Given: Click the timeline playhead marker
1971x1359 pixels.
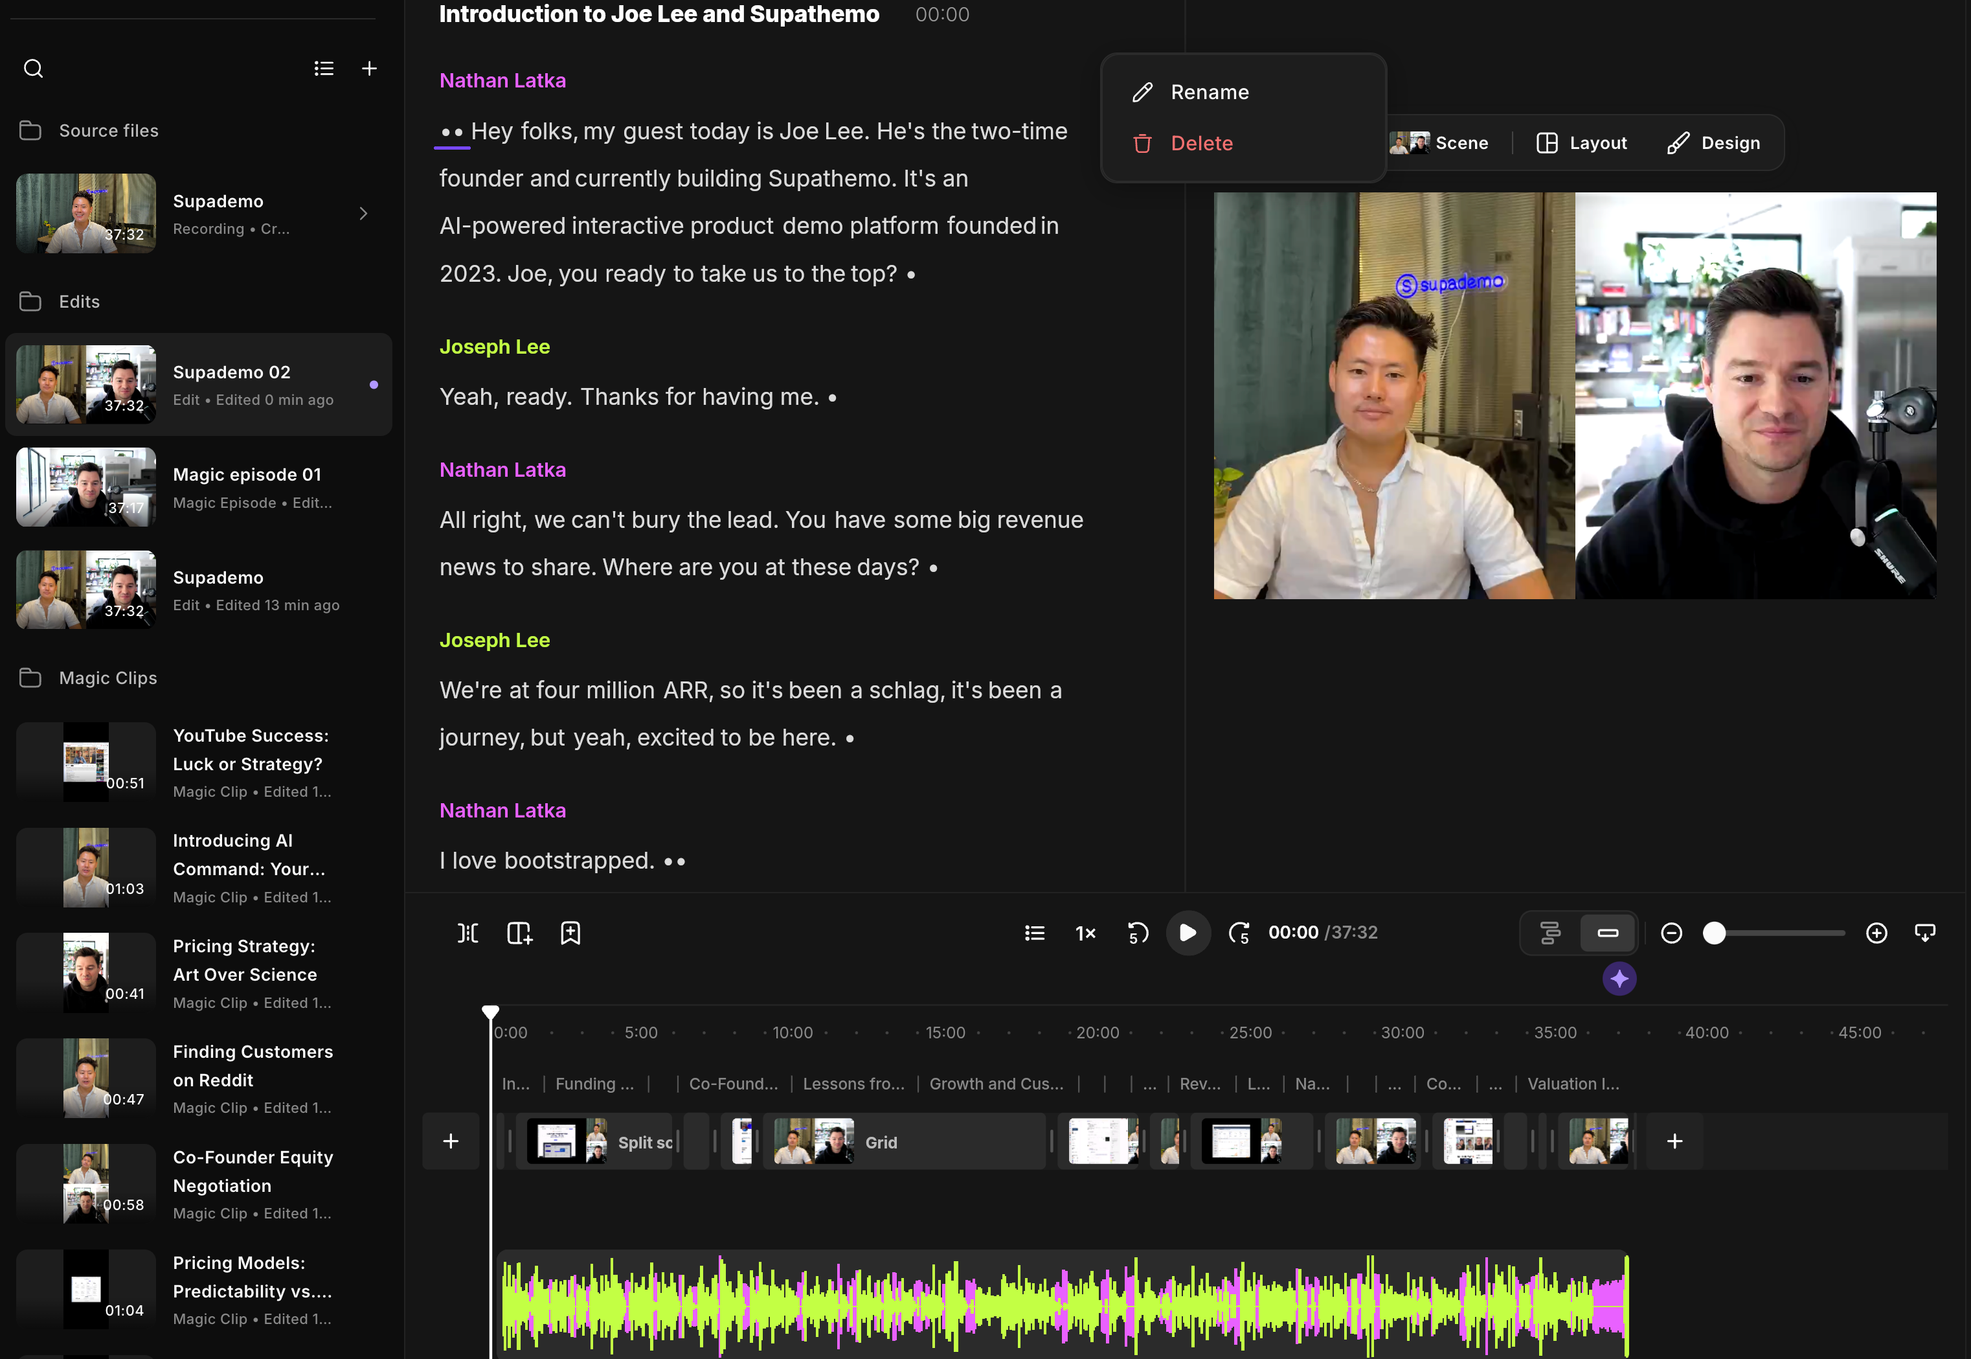Looking at the screenshot, I should [490, 1012].
